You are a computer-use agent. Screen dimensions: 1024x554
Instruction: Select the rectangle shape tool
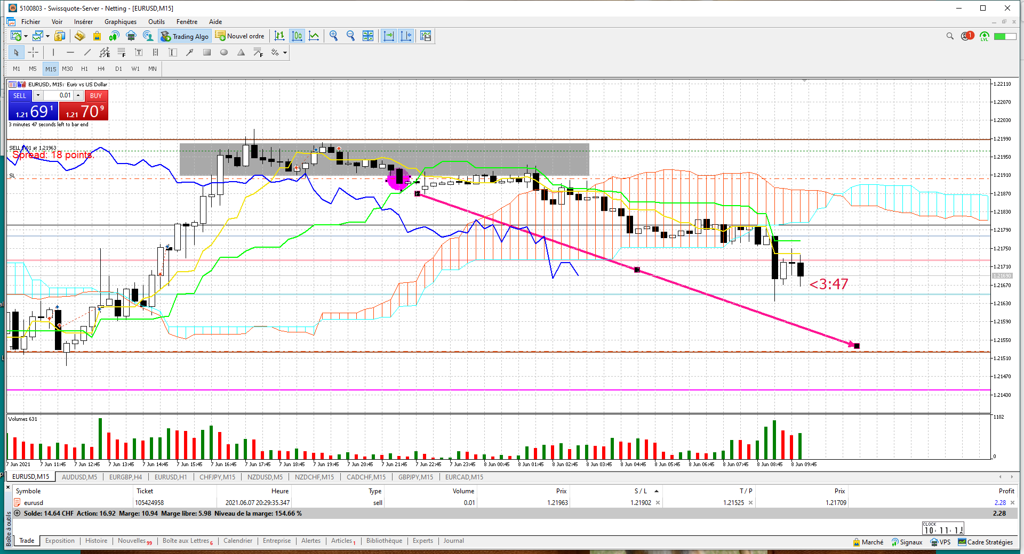click(x=207, y=52)
